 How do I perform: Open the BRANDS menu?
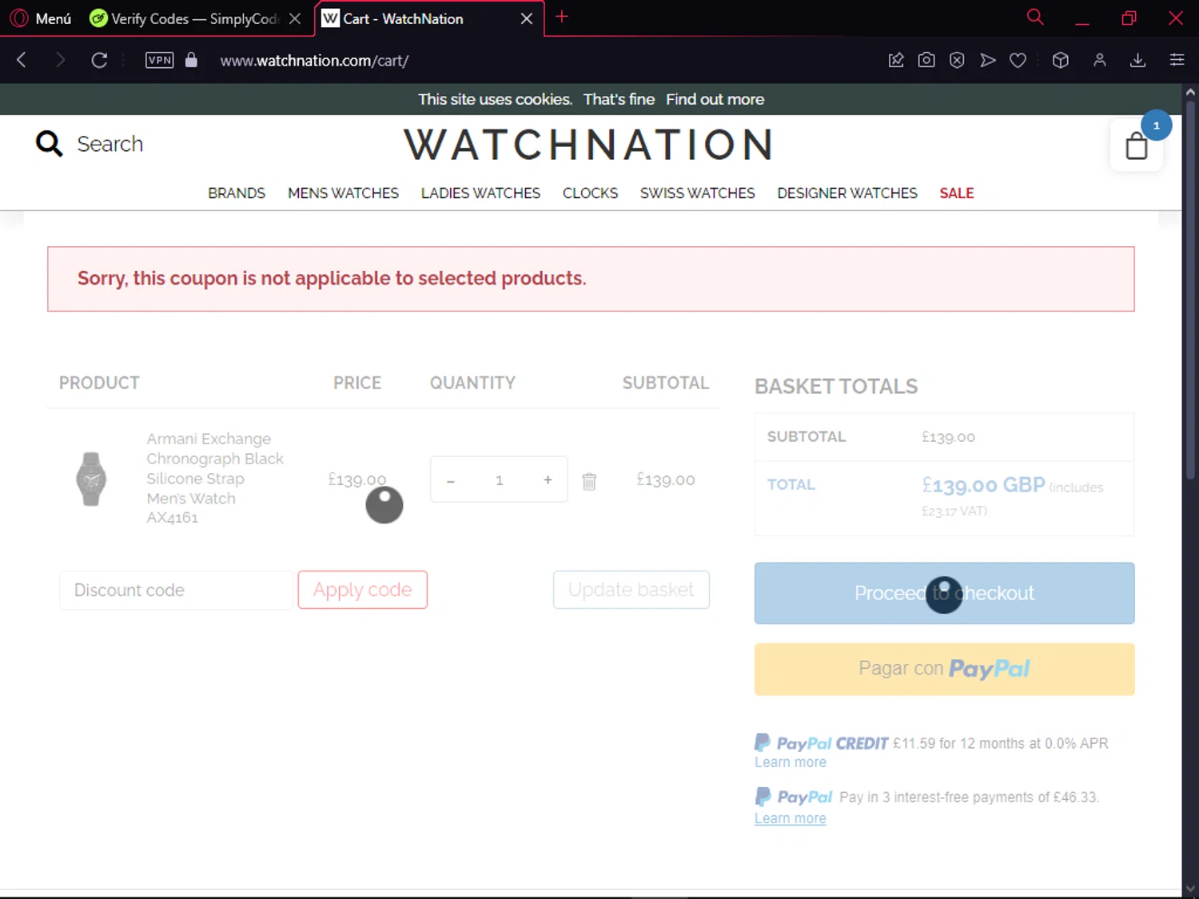237,193
